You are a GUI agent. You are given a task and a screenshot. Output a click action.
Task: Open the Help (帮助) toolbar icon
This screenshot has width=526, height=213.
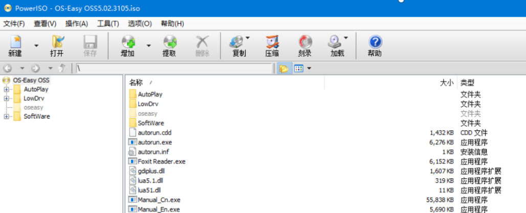375,45
